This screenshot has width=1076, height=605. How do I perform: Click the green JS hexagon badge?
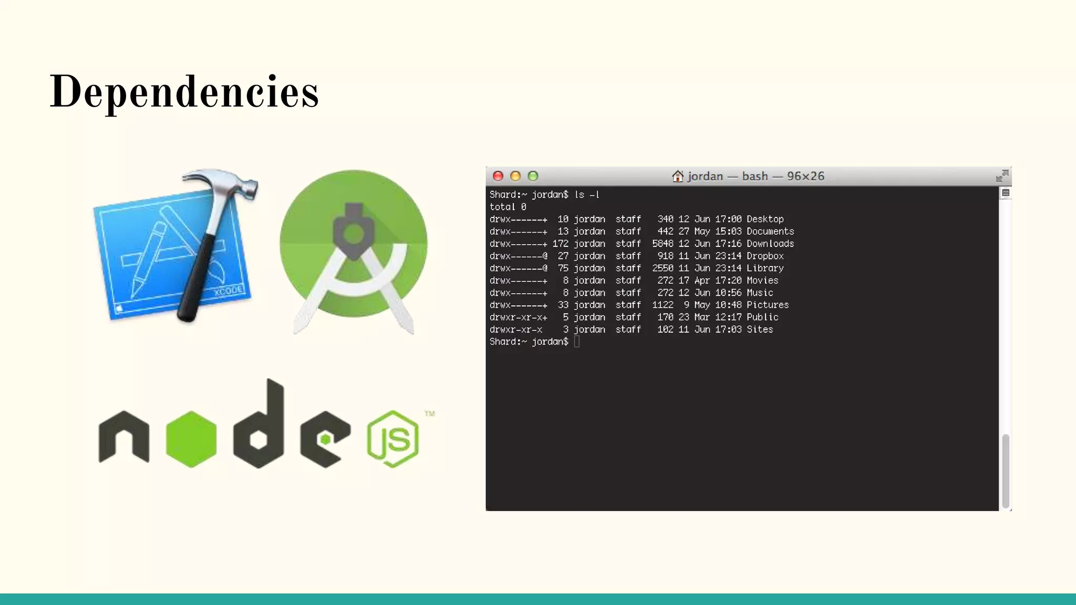point(393,439)
